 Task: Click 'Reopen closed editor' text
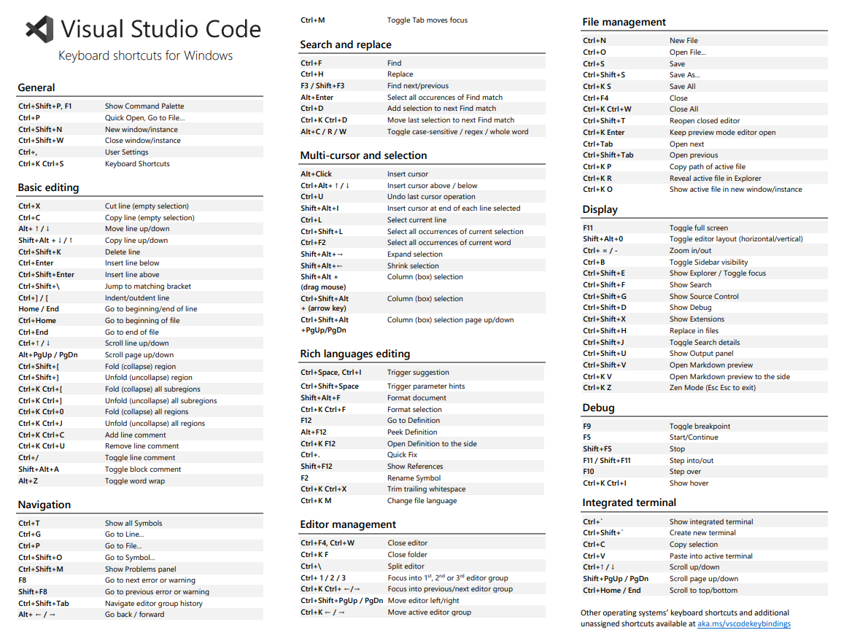(x=704, y=120)
